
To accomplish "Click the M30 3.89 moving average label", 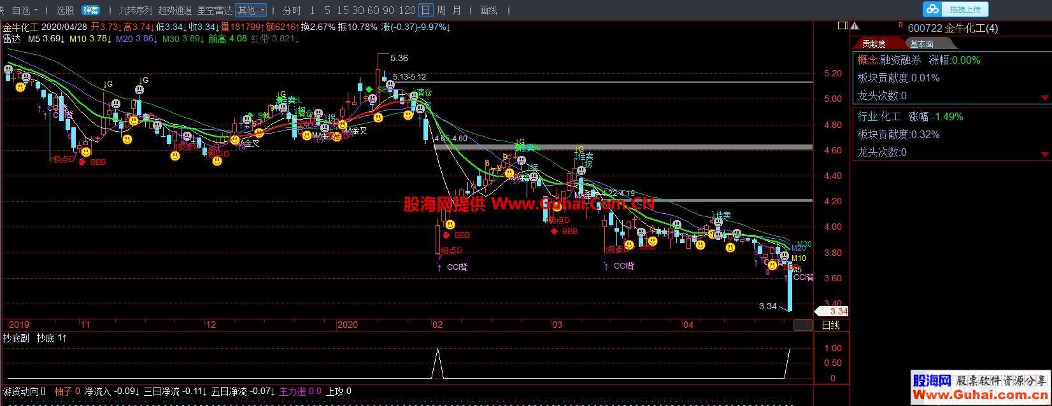I will tap(182, 39).
